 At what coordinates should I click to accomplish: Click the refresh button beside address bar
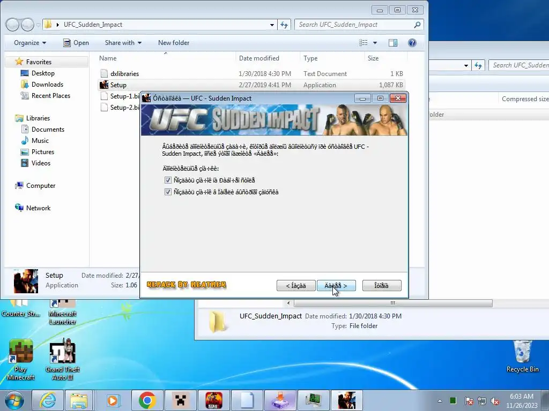[284, 25]
